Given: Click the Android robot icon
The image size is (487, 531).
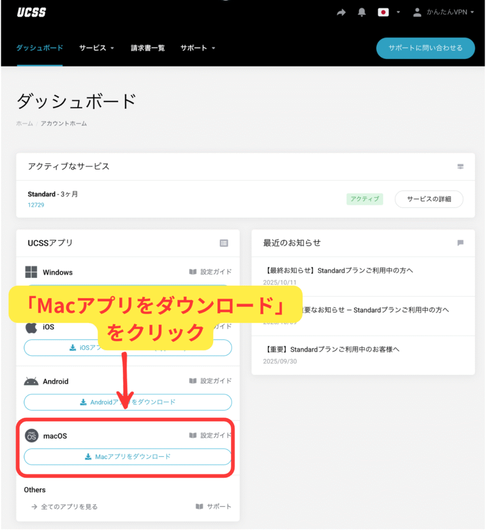Looking at the screenshot, I should [x=31, y=381].
